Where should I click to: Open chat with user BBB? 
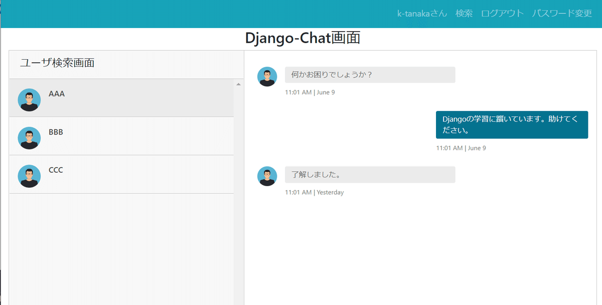tap(121, 136)
